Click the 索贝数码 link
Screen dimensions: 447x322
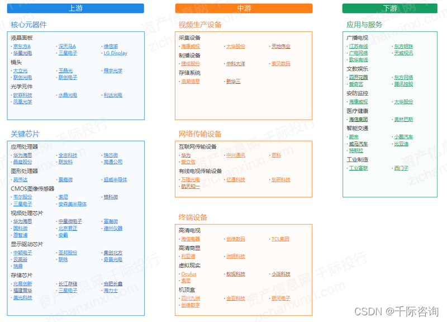pos(281,64)
